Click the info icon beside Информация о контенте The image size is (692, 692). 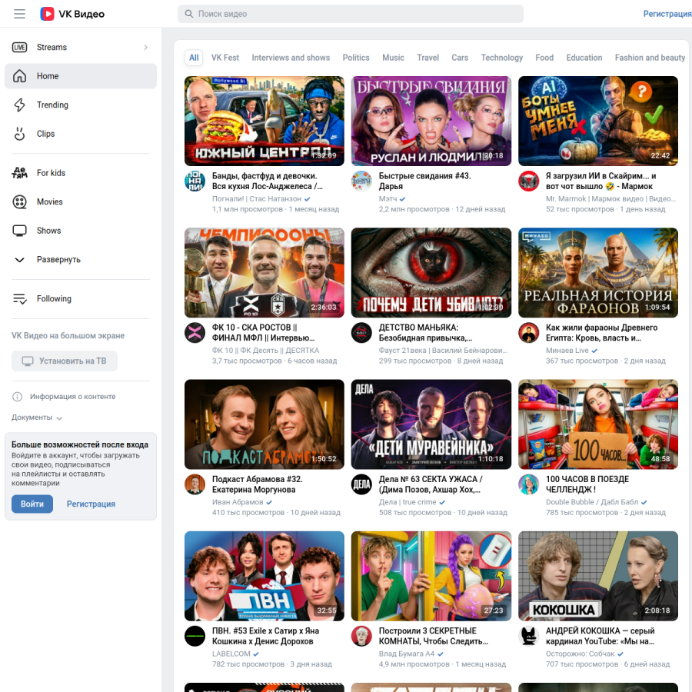(17, 397)
